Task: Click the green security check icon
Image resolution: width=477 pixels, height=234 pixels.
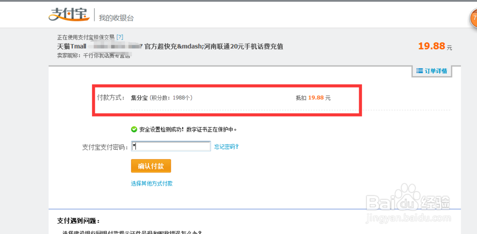Action: tap(134, 129)
